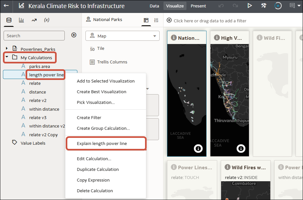This screenshot has width=303, height=200.
Task: Select the length power line calculation
Action: [46, 75]
